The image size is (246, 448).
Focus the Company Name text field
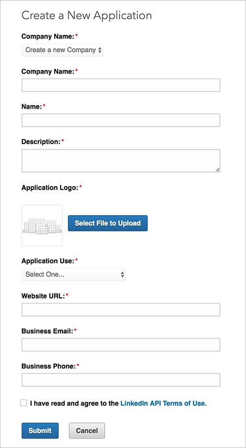[x=121, y=85]
